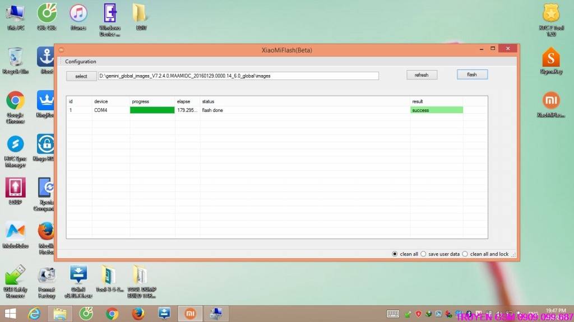Image resolution: width=574 pixels, height=322 pixels.
Task: Open the XTC 2 Tool desktop icon
Action: click(551, 20)
